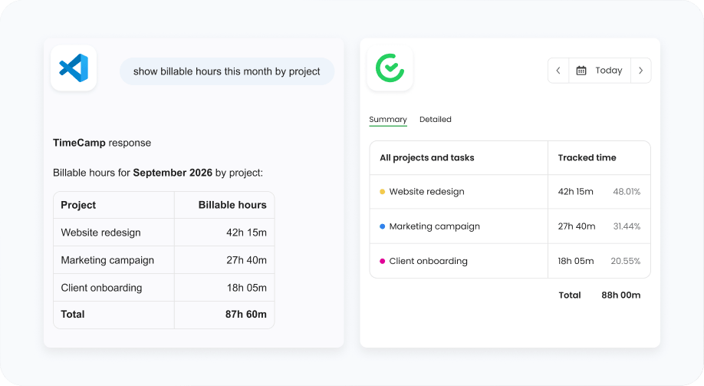Click Client onboarding in response table

point(101,288)
